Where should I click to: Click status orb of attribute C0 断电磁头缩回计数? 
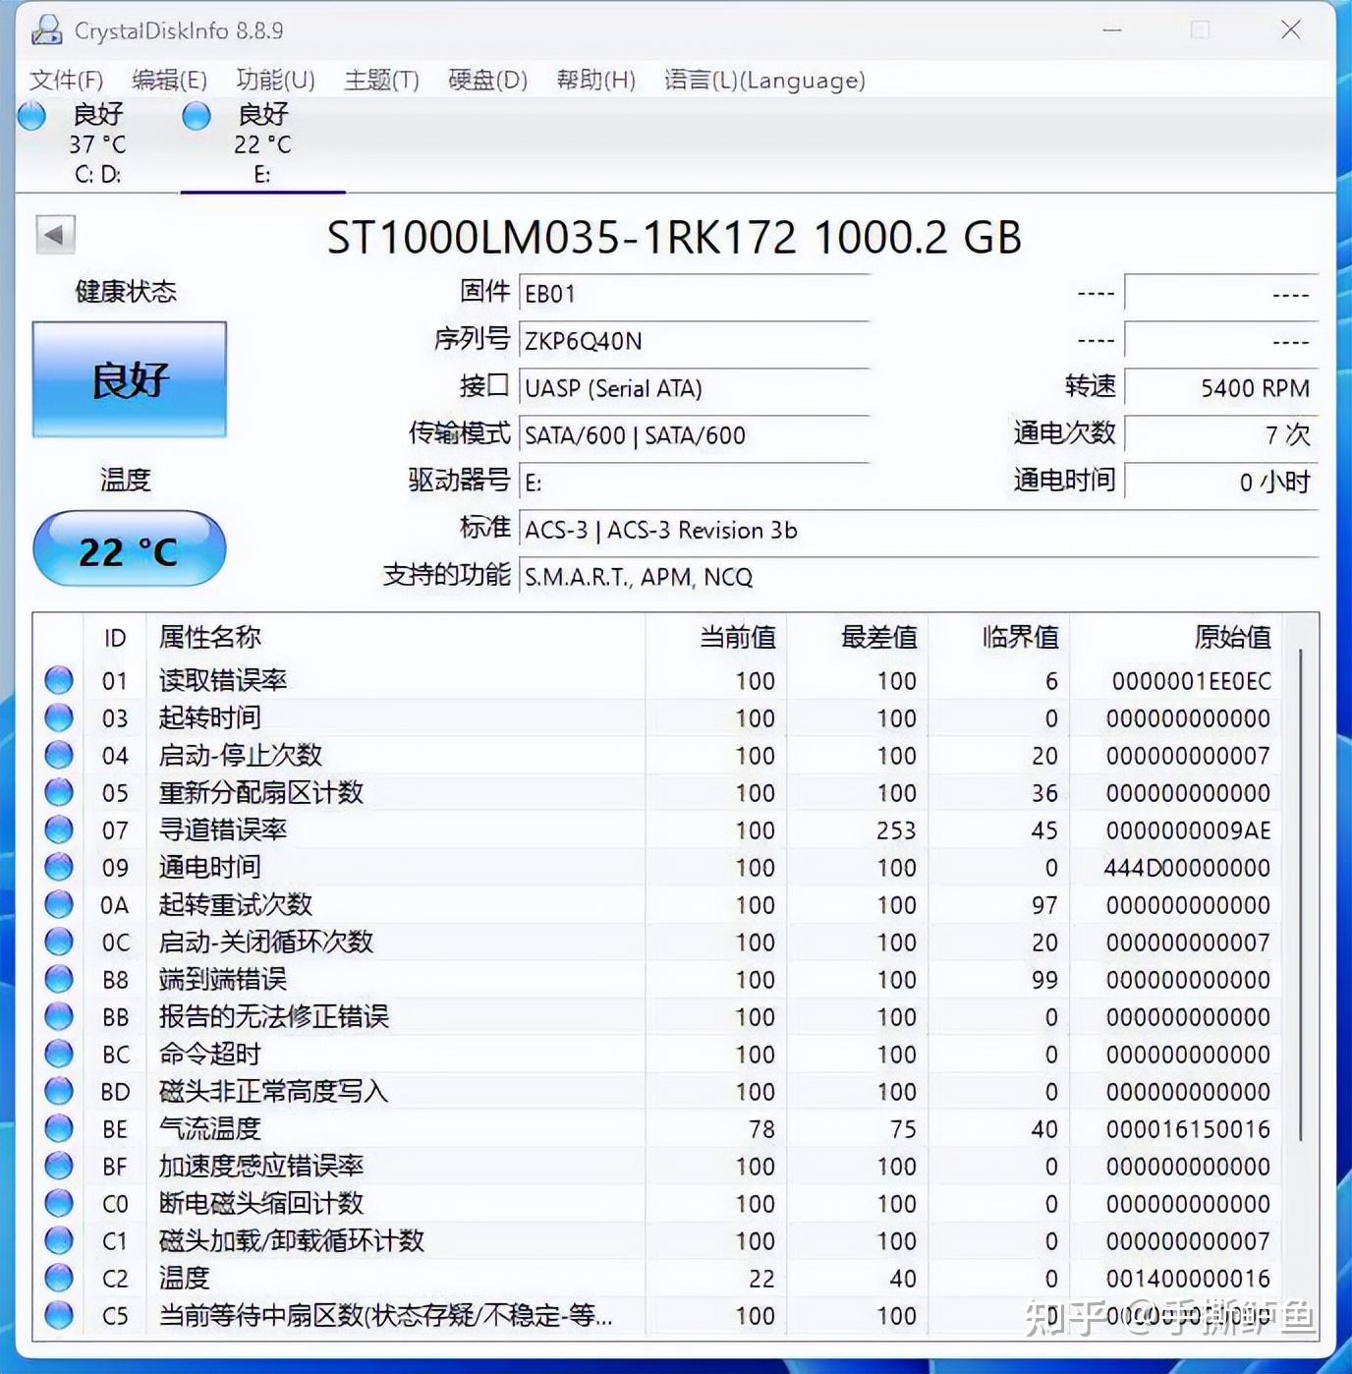pyautogui.click(x=59, y=1203)
